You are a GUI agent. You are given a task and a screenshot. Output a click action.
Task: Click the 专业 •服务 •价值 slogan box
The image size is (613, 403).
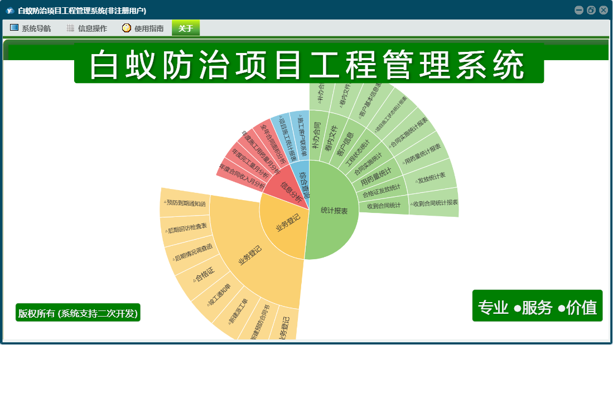537,306
